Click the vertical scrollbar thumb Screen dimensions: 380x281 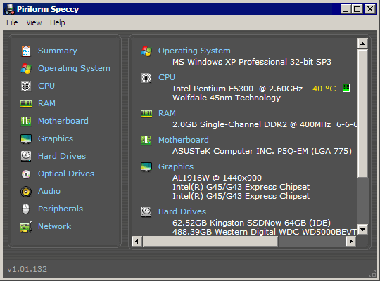coord(363,113)
